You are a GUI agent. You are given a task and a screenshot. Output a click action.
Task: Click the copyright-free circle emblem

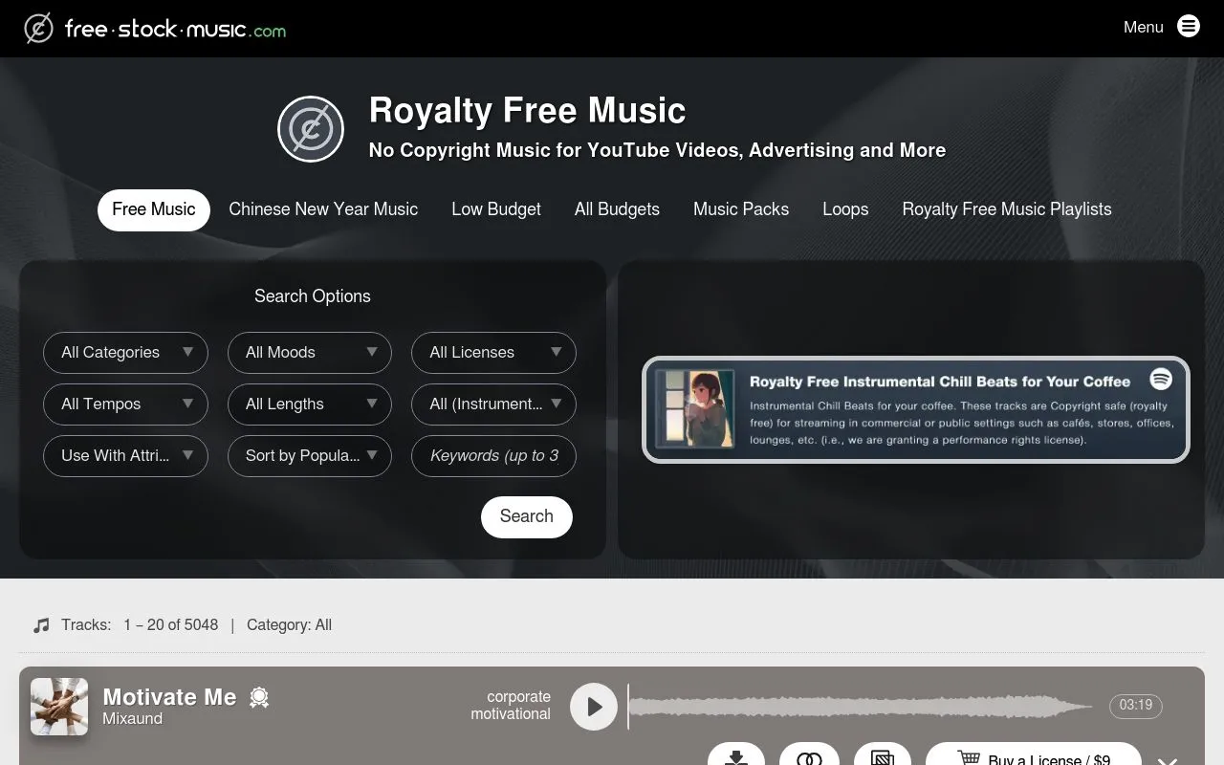click(x=311, y=129)
